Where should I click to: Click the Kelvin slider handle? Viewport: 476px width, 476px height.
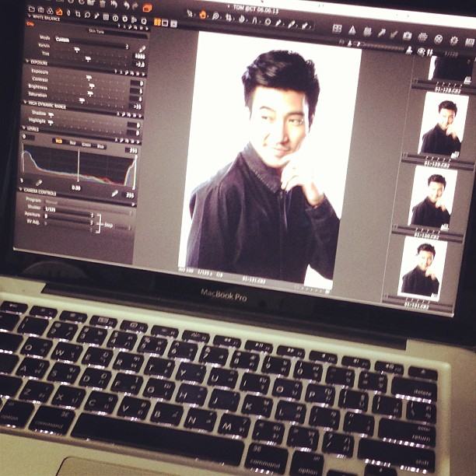[x=77, y=50]
